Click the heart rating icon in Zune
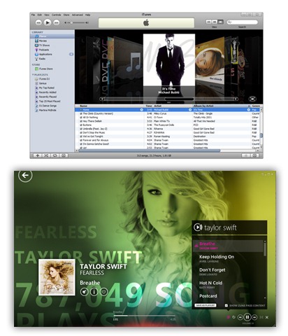Viewport: 288px width, 336px height. (x=103, y=292)
